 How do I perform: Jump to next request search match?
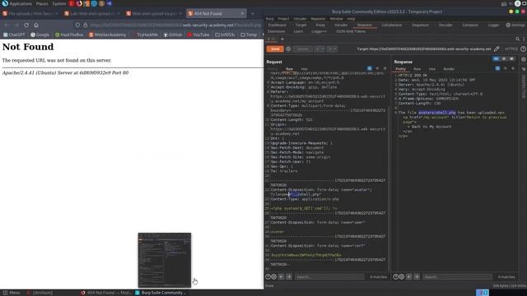pos(289,277)
